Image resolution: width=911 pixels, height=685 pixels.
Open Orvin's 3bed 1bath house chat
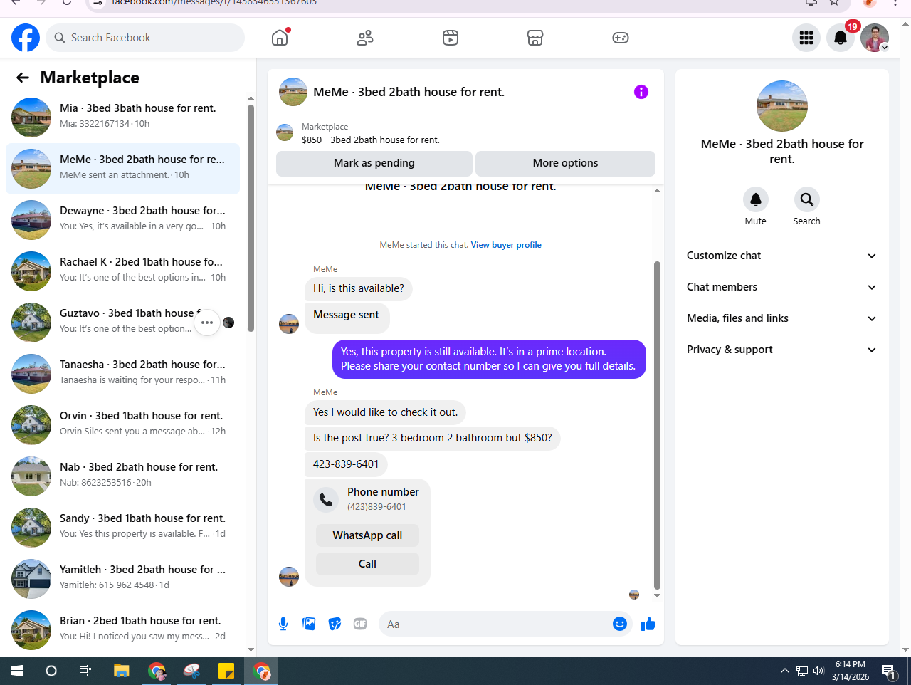pyautogui.click(x=122, y=425)
